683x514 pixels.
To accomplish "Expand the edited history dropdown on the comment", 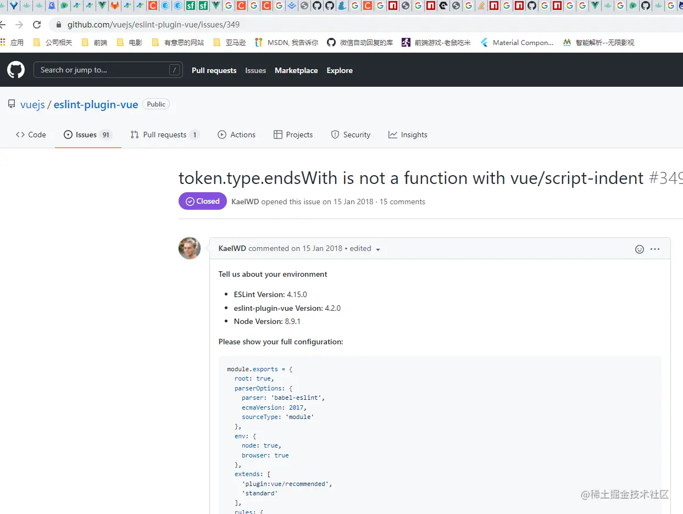I will (377, 249).
